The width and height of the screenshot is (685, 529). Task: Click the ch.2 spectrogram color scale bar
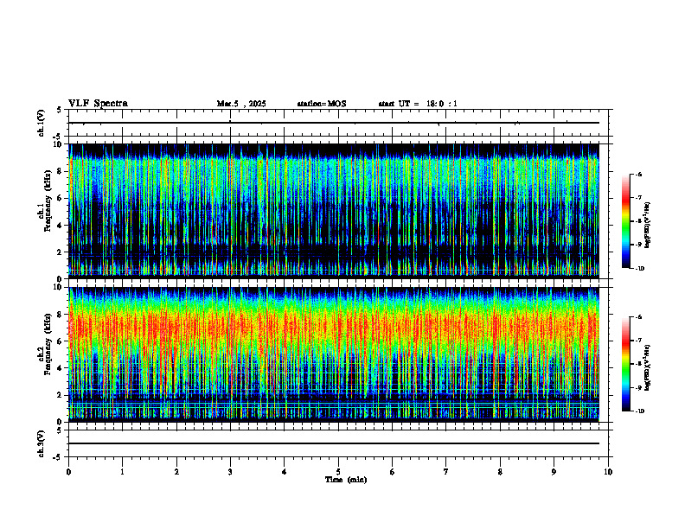pyautogui.click(x=626, y=364)
